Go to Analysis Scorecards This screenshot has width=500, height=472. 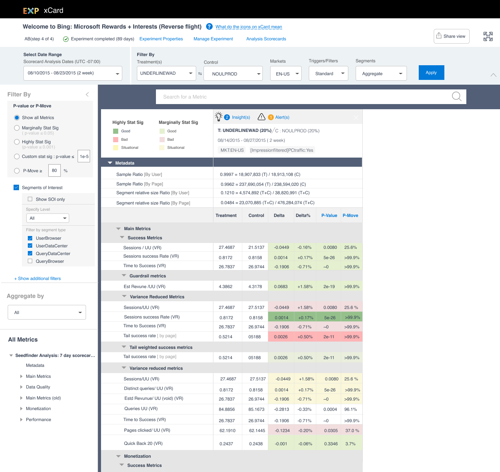click(x=266, y=39)
